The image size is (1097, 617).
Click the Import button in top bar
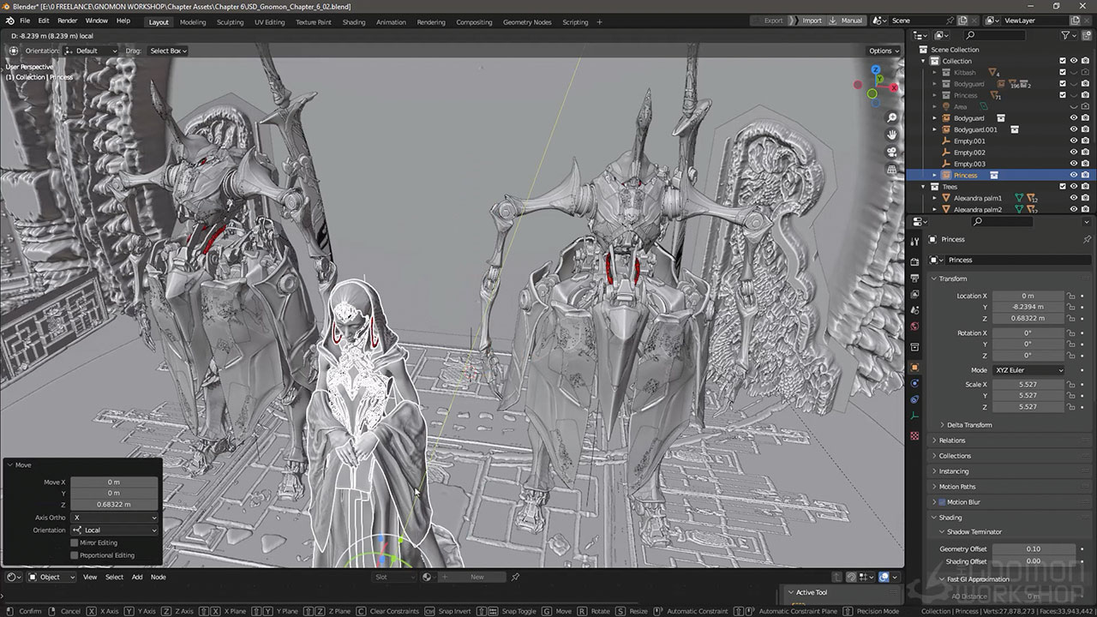(x=811, y=21)
